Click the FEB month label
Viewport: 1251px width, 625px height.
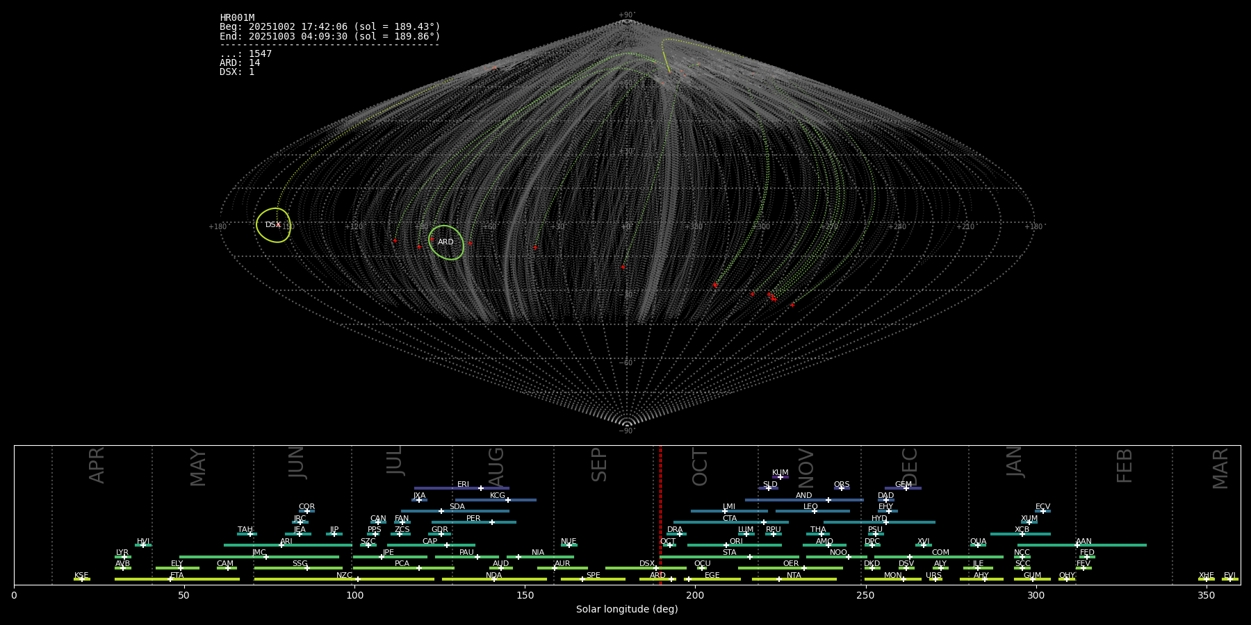(1124, 466)
